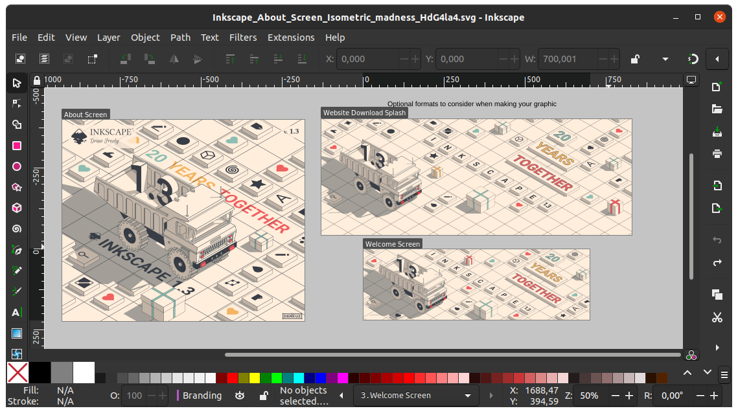This screenshot has height=413, width=738.
Task: Open the snap bar side arrow
Action: point(717,59)
